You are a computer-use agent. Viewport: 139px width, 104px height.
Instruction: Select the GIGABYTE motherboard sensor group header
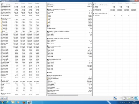point(57,9)
